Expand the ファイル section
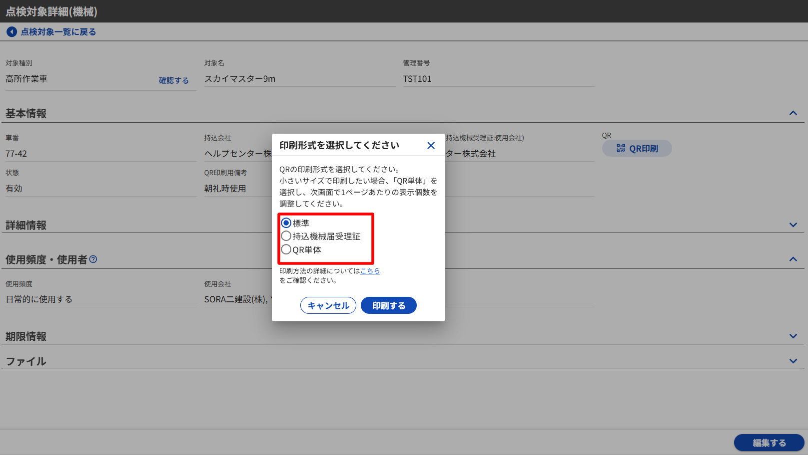Viewport: 808px width, 455px height. click(x=793, y=361)
